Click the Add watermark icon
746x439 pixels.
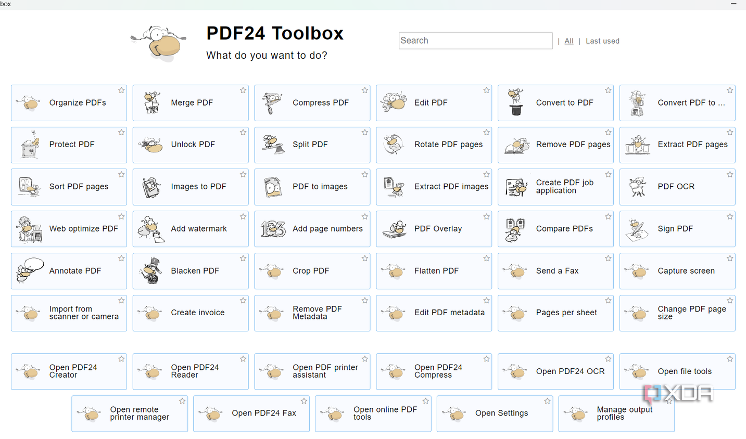tap(151, 229)
